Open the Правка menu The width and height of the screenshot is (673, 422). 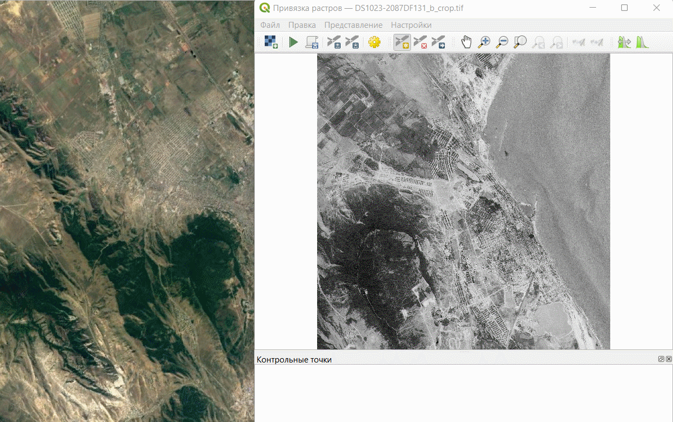click(x=302, y=25)
